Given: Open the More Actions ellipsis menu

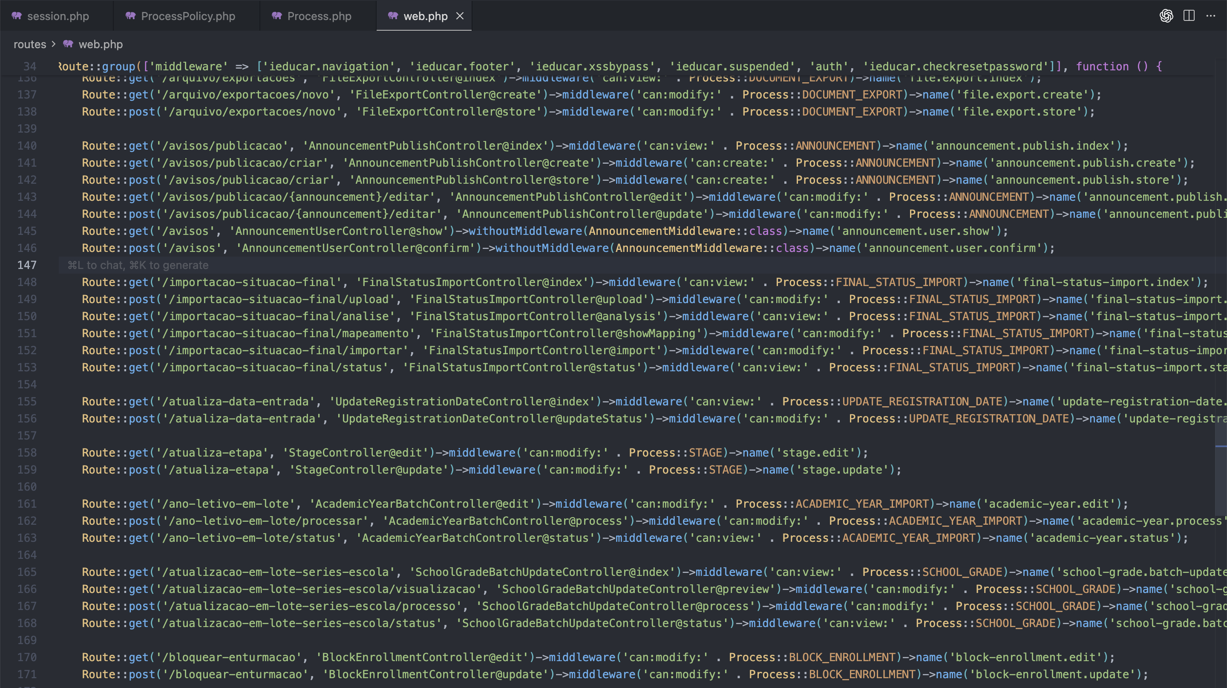Looking at the screenshot, I should (x=1210, y=16).
